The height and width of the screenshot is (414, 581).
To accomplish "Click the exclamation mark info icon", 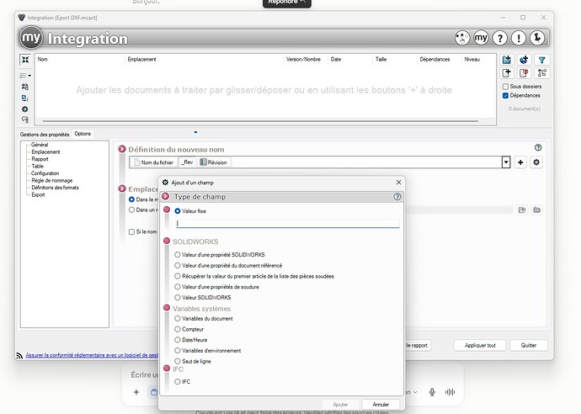I will point(519,38).
